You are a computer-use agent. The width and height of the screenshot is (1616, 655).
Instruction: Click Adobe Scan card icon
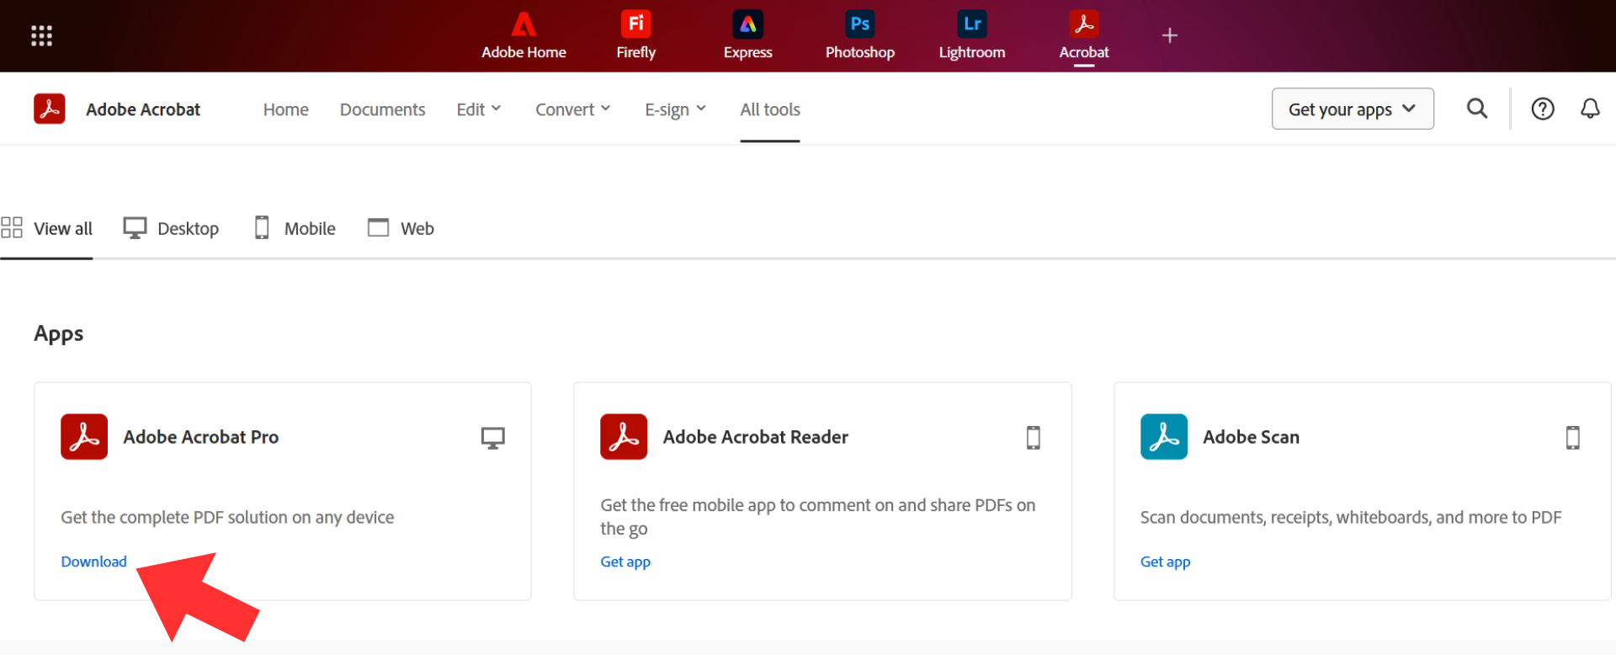click(x=1164, y=436)
